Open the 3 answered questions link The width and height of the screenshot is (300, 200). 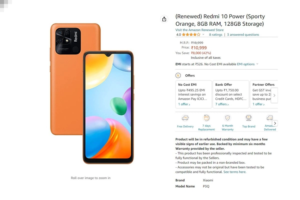pyautogui.click(x=243, y=35)
